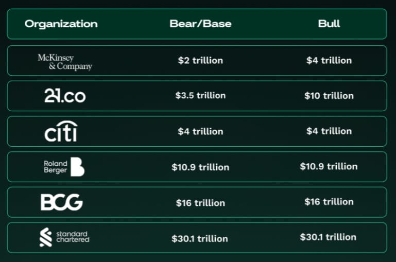Select Standard Chartered's $30.1 trillion bull value
Image resolution: width=396 pixels, height=262 pixels.
[x=329, y=237]
